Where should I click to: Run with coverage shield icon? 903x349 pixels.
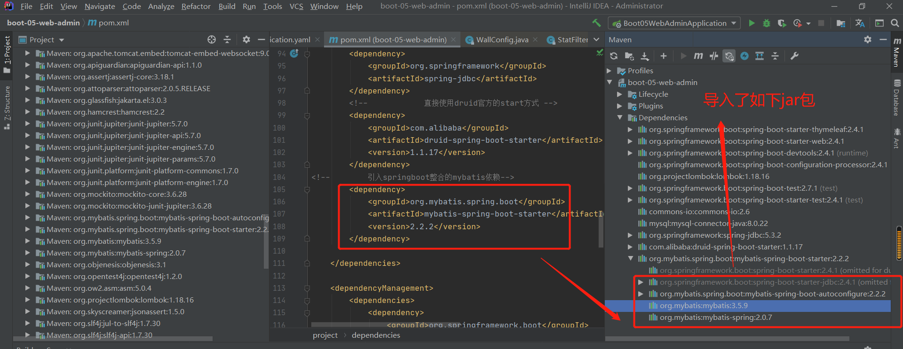[x=782, y=23]
